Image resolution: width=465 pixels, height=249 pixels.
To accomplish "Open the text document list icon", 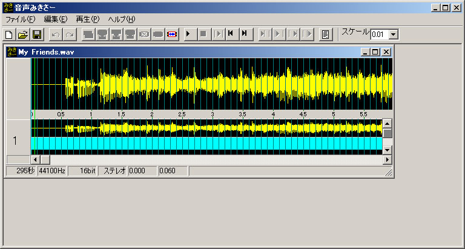I will coord(326,35).
